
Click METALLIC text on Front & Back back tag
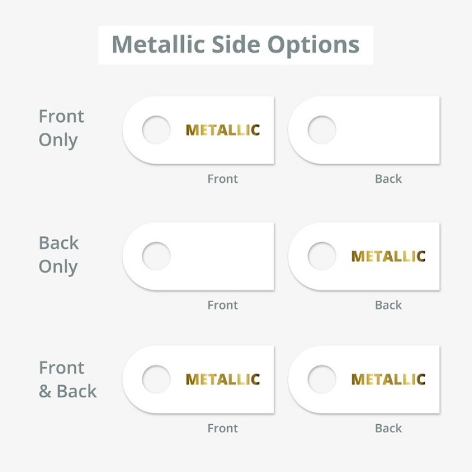(388, 379)
